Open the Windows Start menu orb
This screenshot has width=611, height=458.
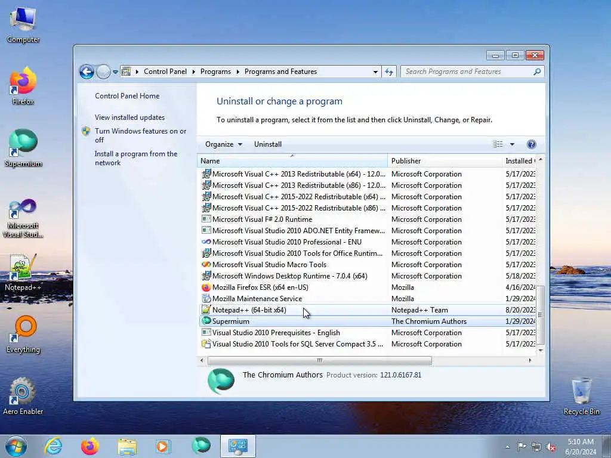(x=16, y=446)
